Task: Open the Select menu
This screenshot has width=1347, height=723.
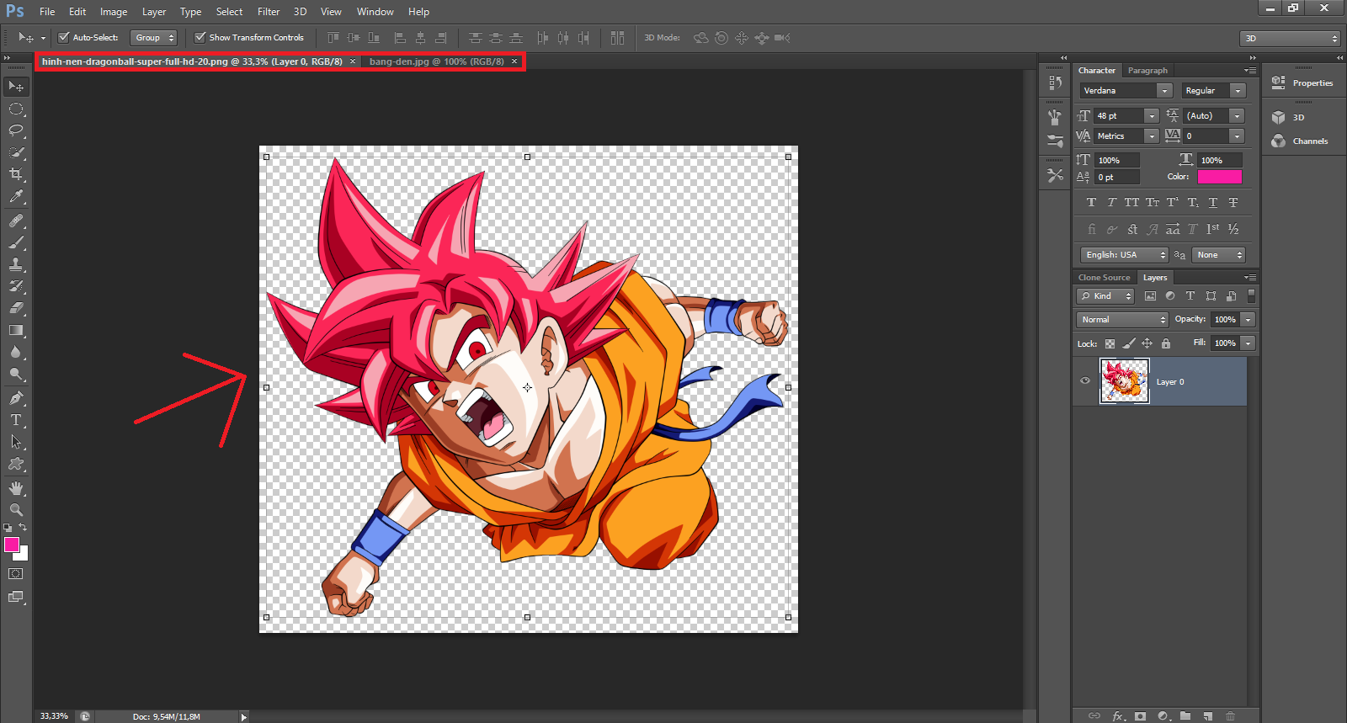Action: (x=229, y=12)
